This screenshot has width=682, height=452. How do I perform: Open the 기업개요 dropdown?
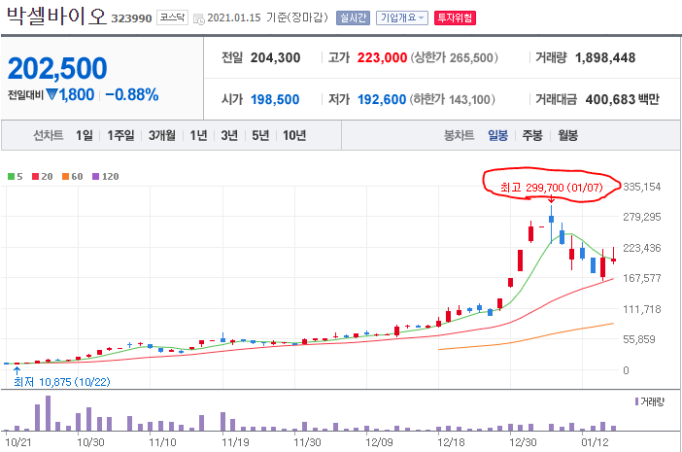(x=402, y=17)
